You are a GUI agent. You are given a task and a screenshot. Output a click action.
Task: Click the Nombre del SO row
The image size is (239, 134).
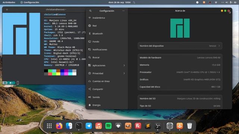[x=180, y=99]
